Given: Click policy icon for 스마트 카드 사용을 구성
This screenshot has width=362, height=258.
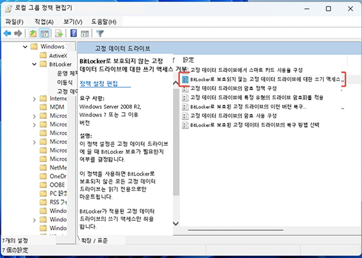Looking at the screenshot, I should click(x=185, y=70).
